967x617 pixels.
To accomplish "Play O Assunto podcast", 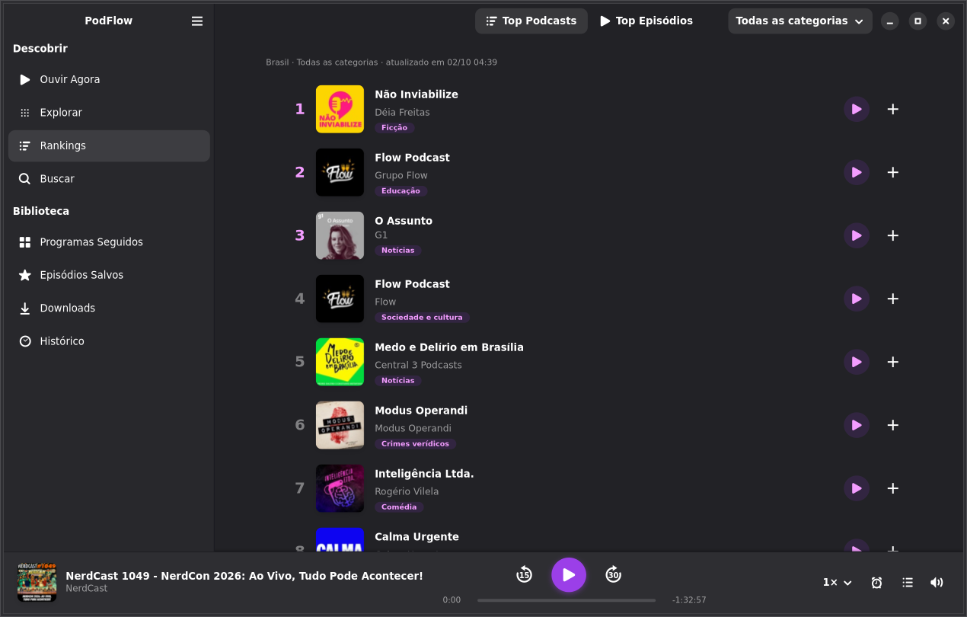I will (857, 235).
